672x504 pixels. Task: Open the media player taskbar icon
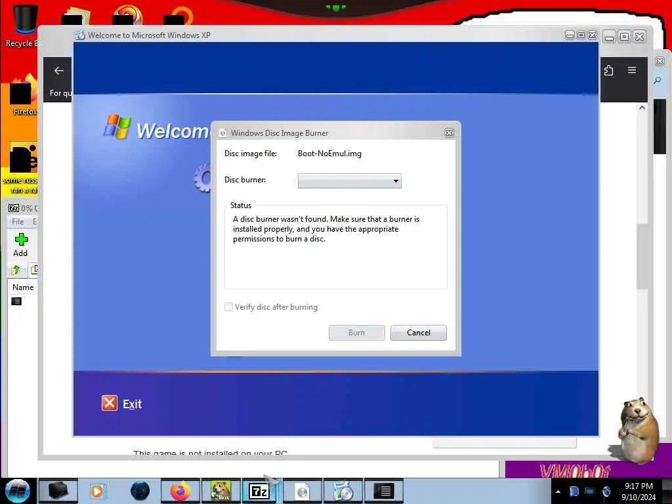pos(97,491)
